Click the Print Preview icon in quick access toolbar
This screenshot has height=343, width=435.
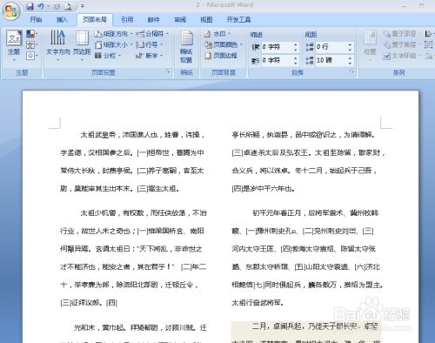pos(68,6)
